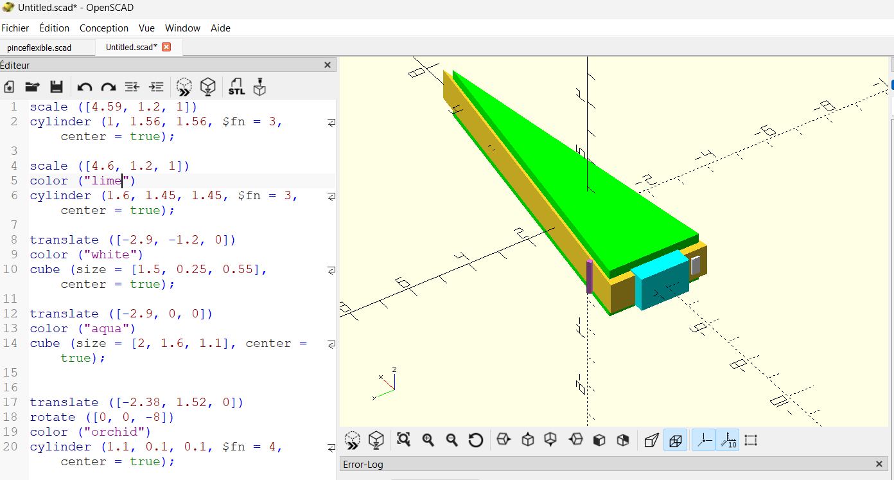Reset the 3D view
This screenshot has height=480, width=894.
(x=476, y=440)
